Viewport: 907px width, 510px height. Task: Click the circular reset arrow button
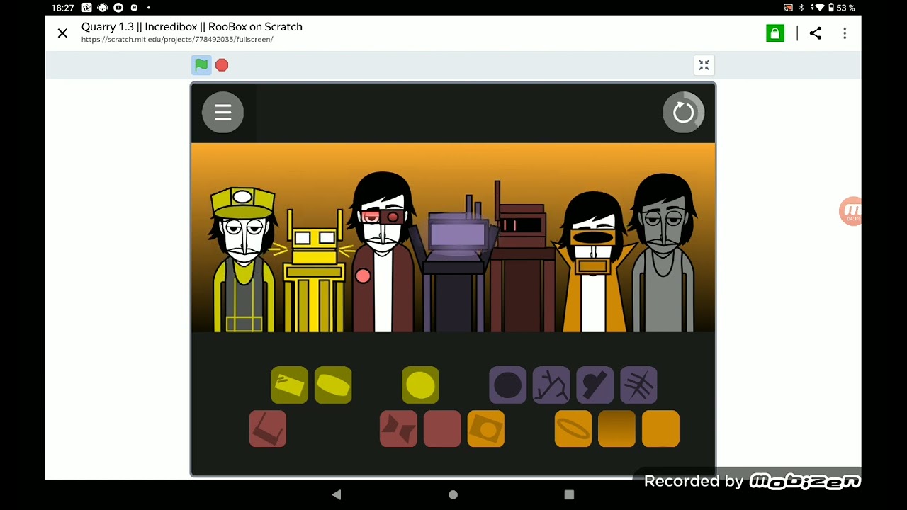click(x=683, y=112)
